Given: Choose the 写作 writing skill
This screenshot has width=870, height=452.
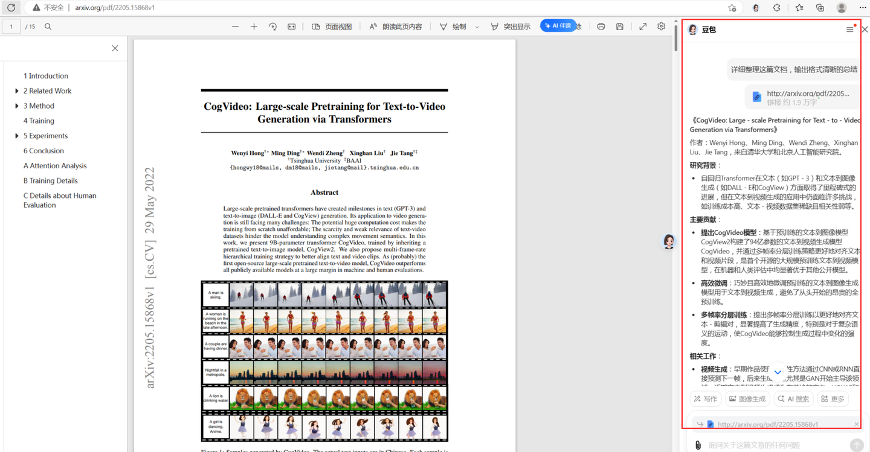Looking at the screenshot, I should (x=706, y=399).
